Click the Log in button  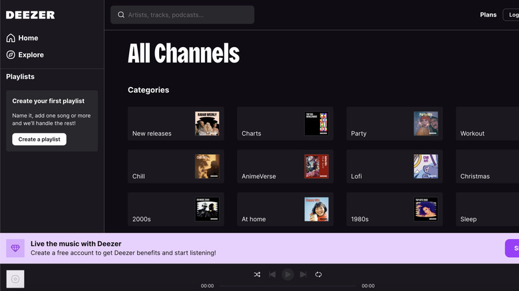[x=511, y=15]
